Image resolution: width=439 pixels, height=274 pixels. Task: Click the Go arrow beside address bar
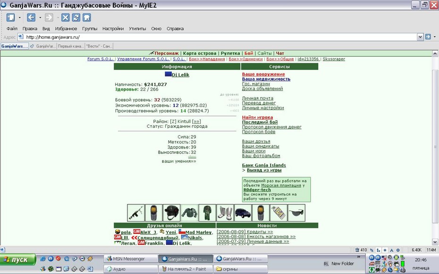coord(428,37)
